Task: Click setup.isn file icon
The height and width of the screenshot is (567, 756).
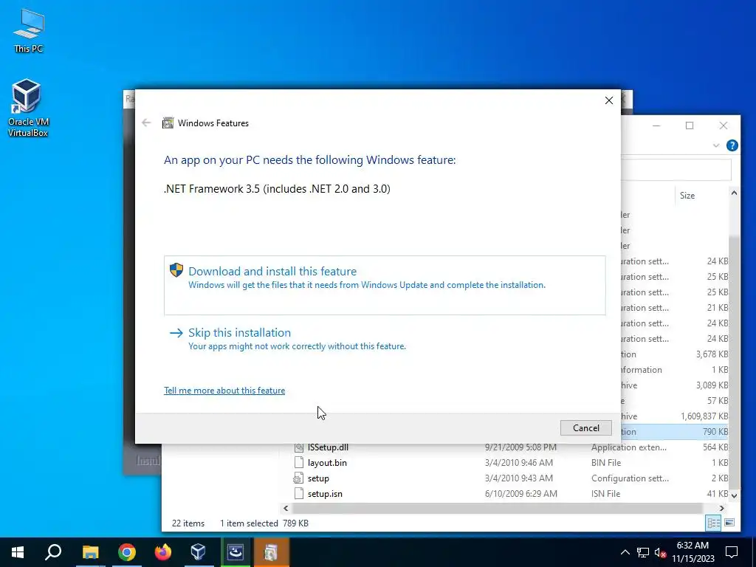Action: click(299, 494)
